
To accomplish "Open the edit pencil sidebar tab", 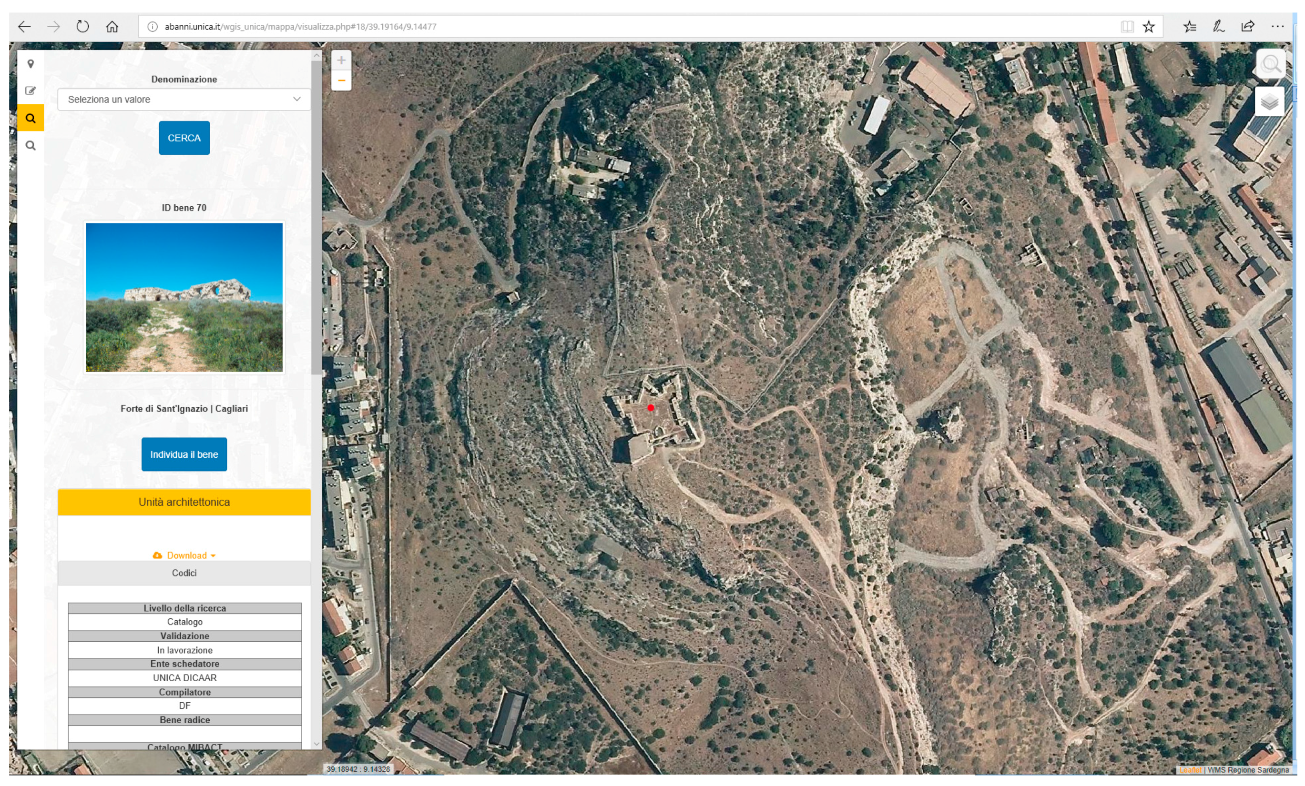I will (31, 91).
